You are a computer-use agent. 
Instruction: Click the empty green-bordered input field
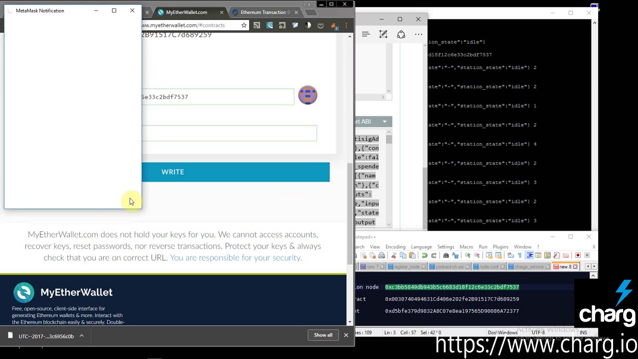tap(229, 133)
